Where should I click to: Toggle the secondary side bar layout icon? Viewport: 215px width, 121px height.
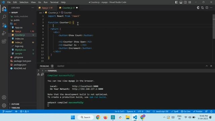pos(185,2)
